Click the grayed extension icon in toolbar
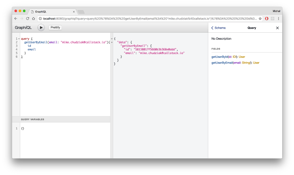294x175 pixels. pyautogui.click(x=272, y=19)
